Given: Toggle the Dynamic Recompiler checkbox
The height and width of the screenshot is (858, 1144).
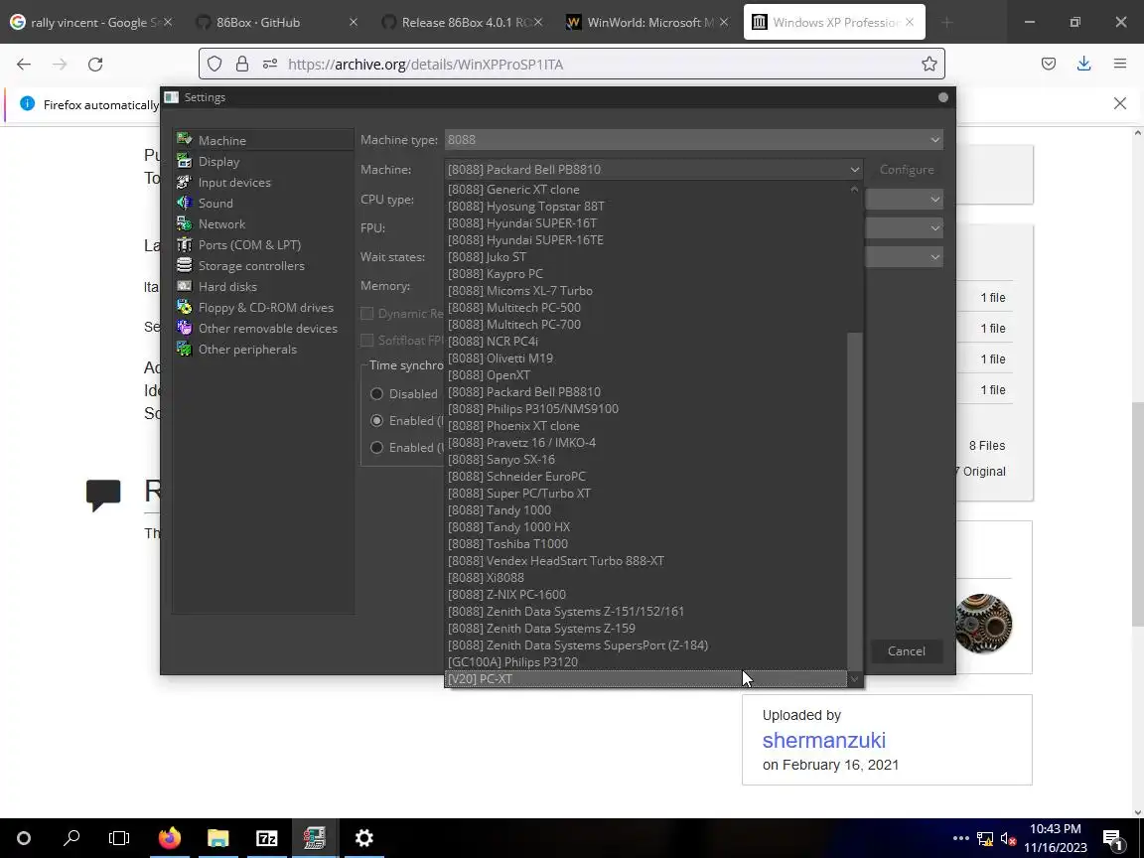Looking at the screenshot, I should coord(367,314).
